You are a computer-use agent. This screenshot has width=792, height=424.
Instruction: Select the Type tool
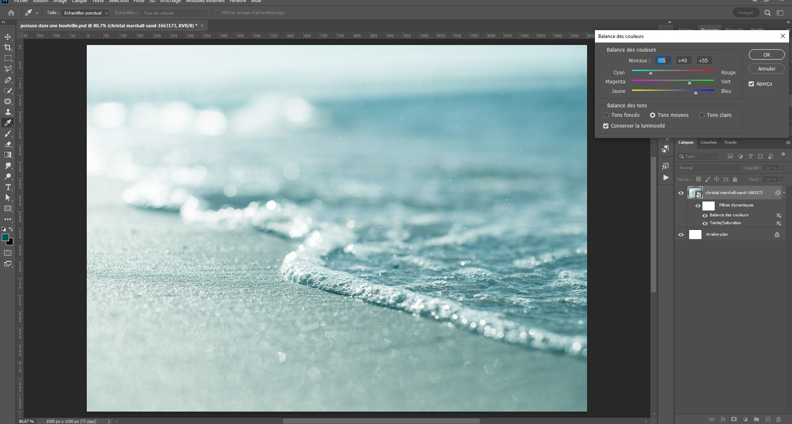8,187
